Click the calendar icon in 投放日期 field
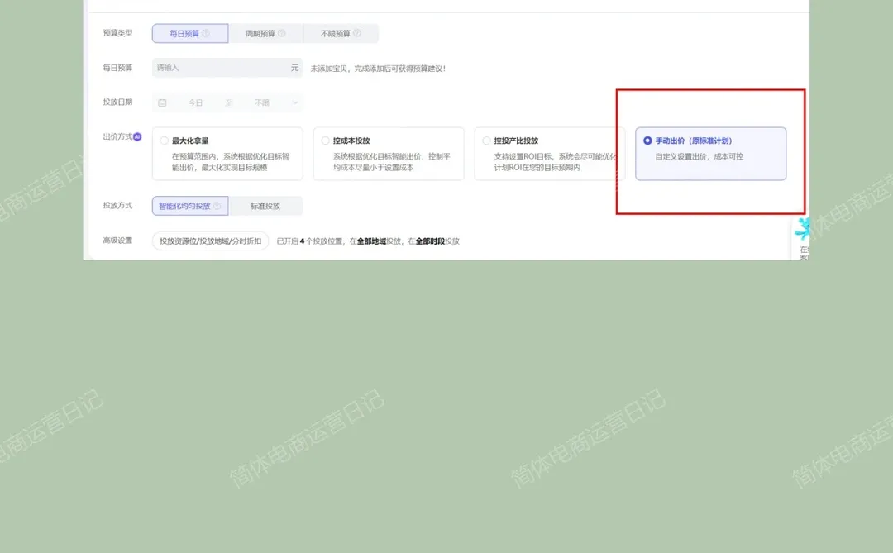The width and height of the screenshot is (893, 553). [x=163, y=102]
